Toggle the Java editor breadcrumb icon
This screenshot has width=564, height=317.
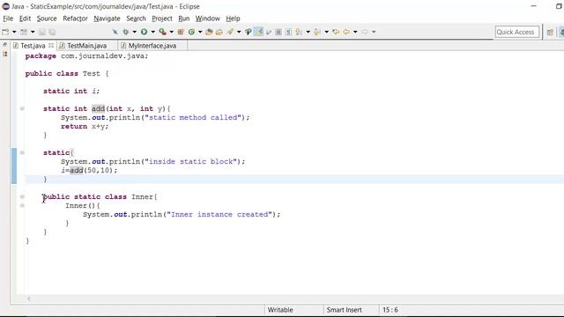click(x=249, y=32)
